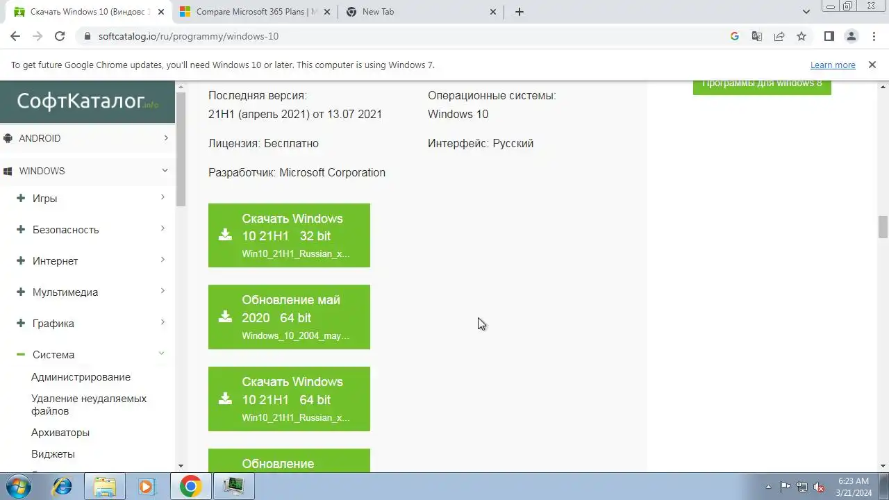Close the New Tab tab
The image size is (889, 500).
click(x=494, y=12)
